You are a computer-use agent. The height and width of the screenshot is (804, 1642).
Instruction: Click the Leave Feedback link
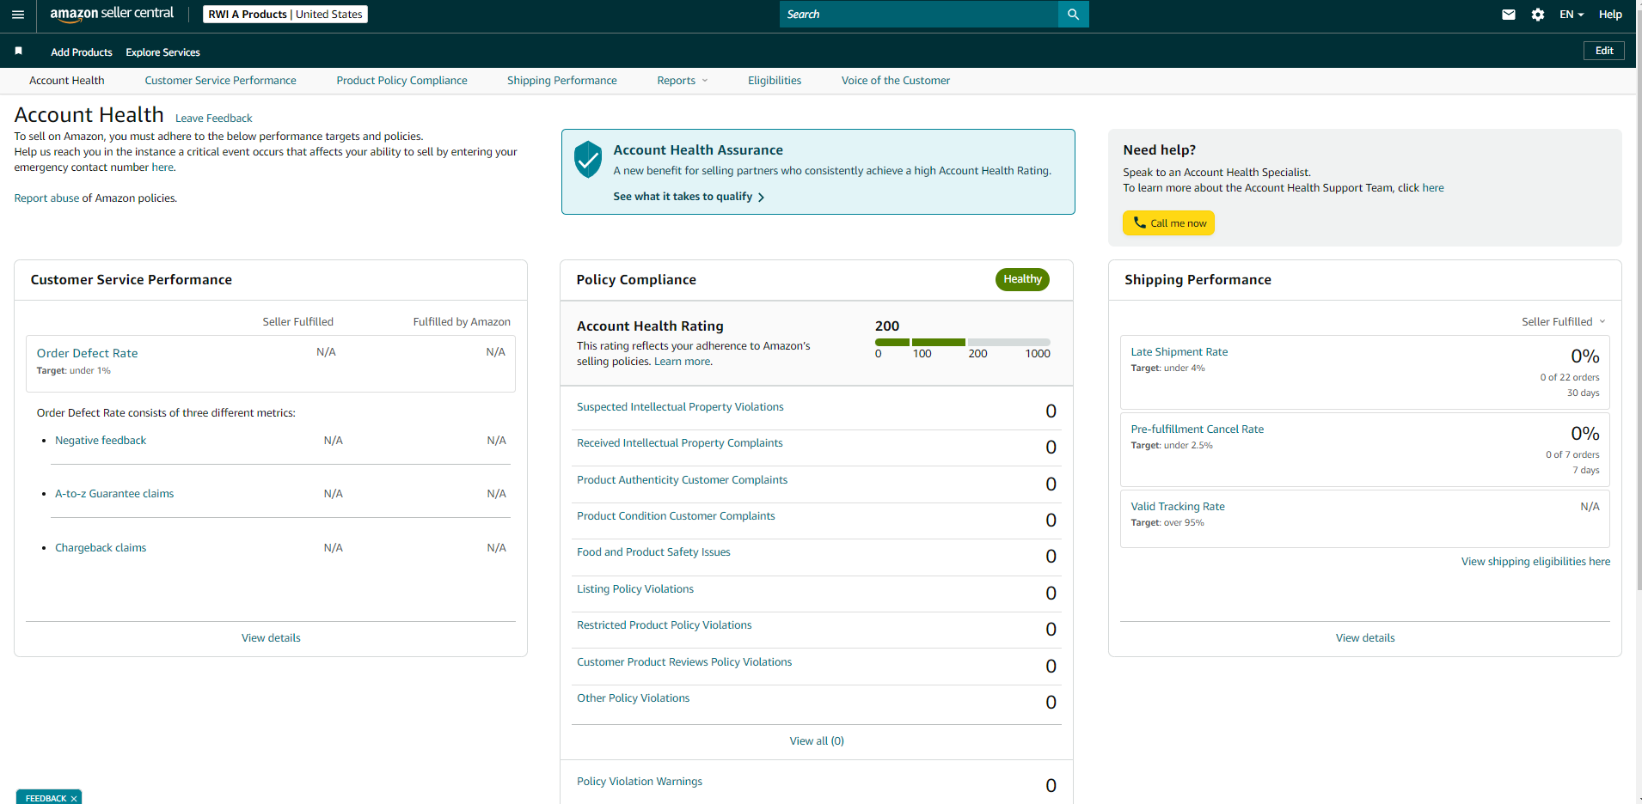pos(214,119)
